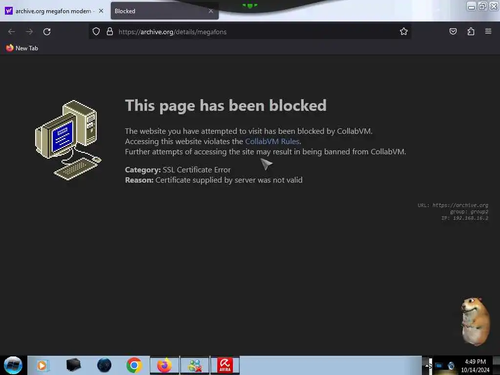Open the Pocket save icon
The height and width of the screenshot is (375, 500).
tap(453, 31)
